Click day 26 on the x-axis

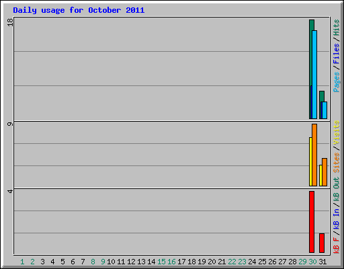pyautogui.click(x=272, y=262)
